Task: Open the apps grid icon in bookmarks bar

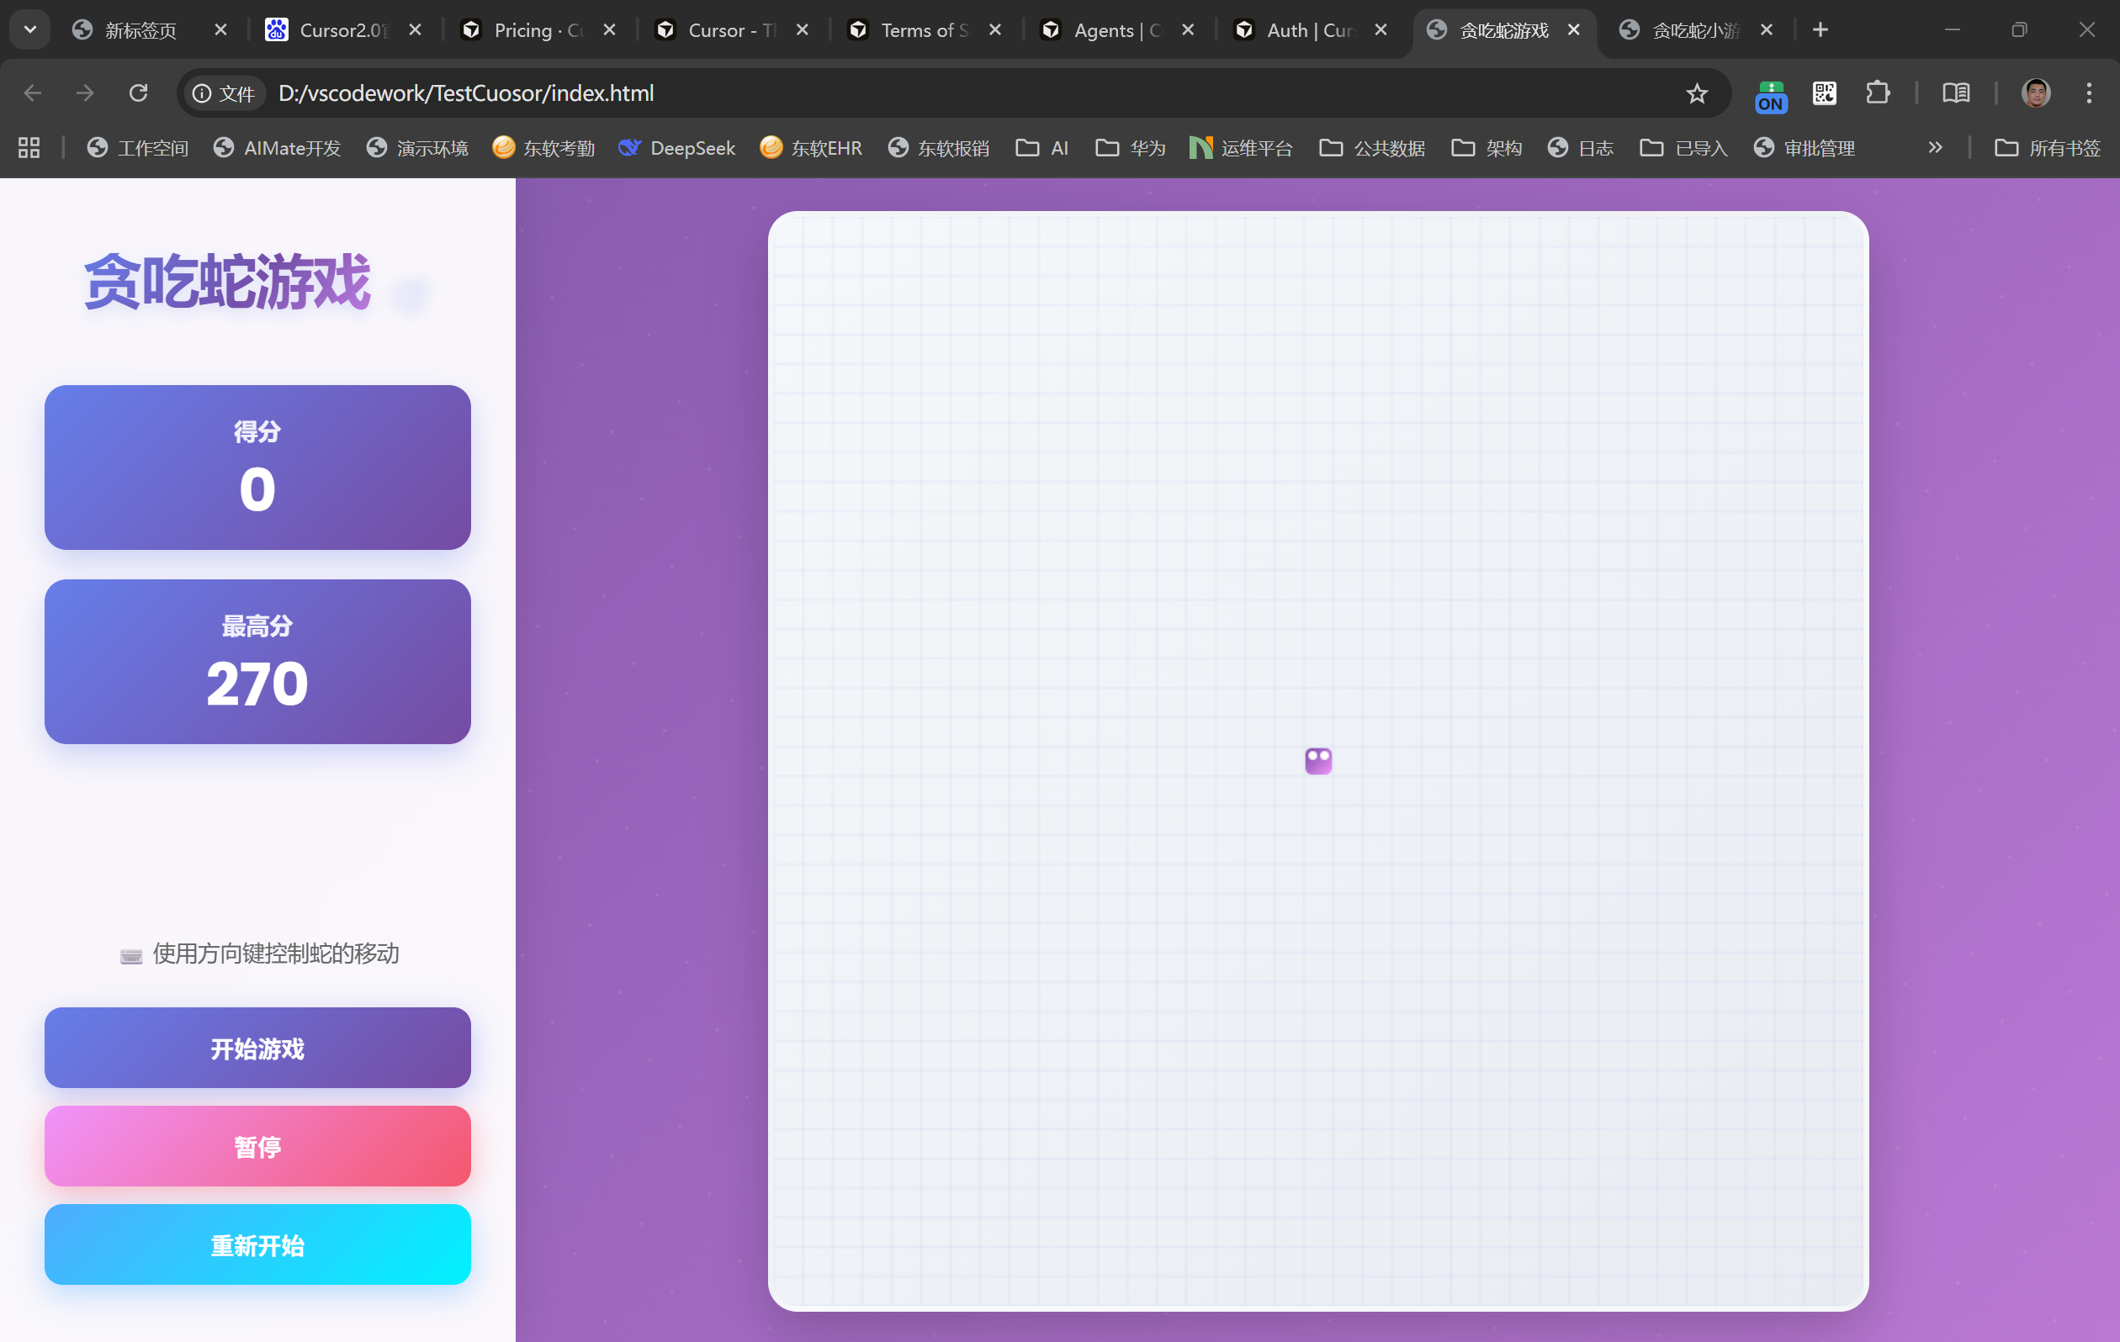Action: pyautogui.click(x=29, y=148)
